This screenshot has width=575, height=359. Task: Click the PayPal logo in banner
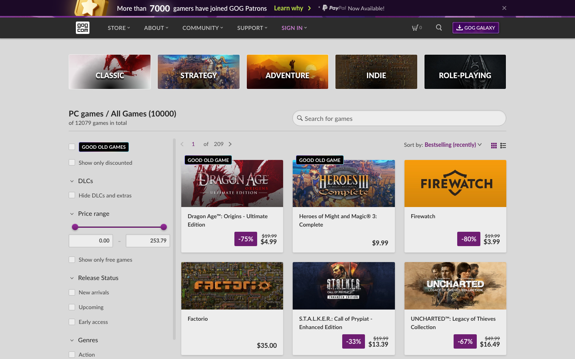click(x=334, y=8)
